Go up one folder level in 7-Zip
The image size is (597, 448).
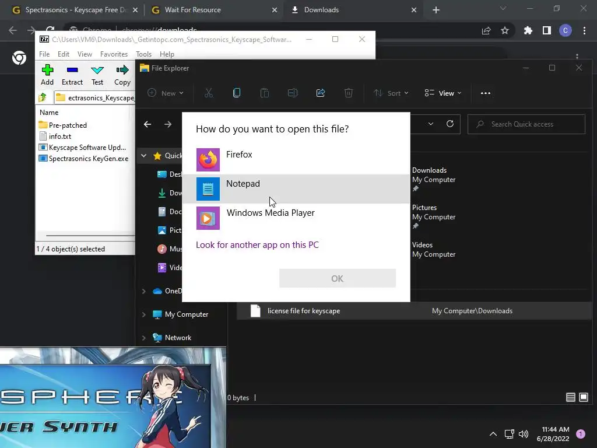tap(43, 97)
